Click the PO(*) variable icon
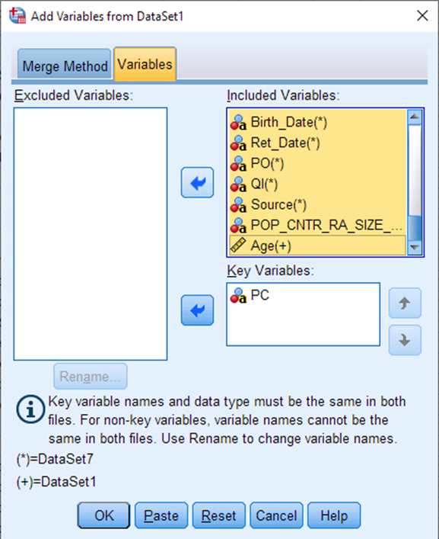439x539 pixels. pyautogui.click(x=238, y=164)
